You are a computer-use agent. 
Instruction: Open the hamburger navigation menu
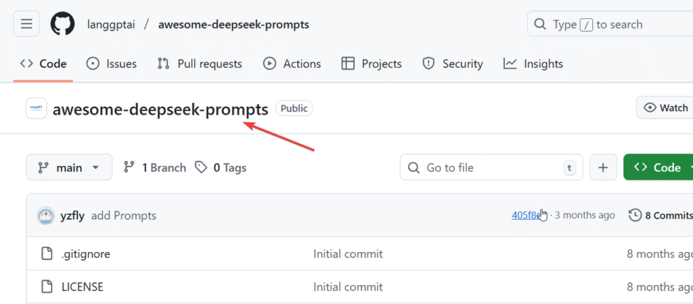pos(26,24)
